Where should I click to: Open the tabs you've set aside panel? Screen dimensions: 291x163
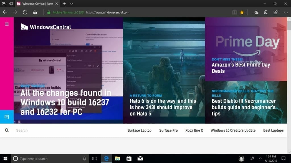4,4
